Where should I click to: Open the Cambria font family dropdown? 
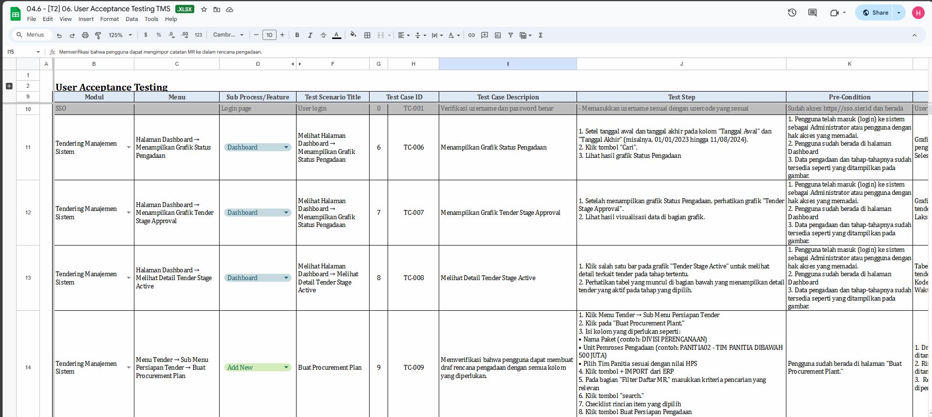(228, 35)
